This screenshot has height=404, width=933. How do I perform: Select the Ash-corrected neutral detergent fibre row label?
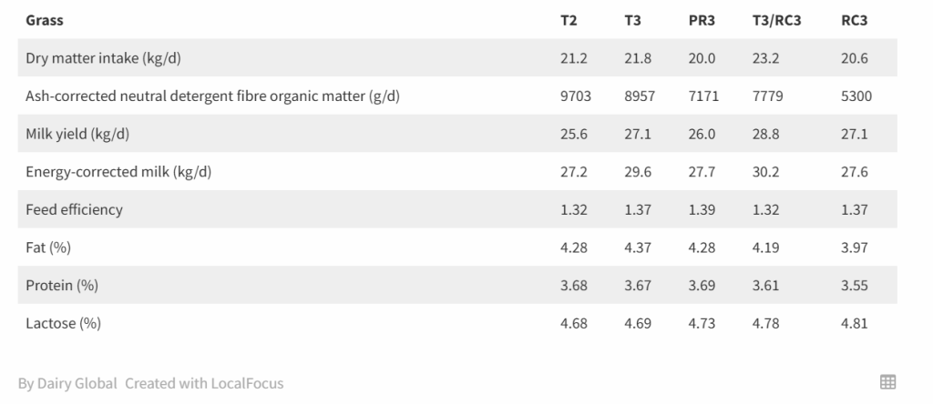point(212,96)
